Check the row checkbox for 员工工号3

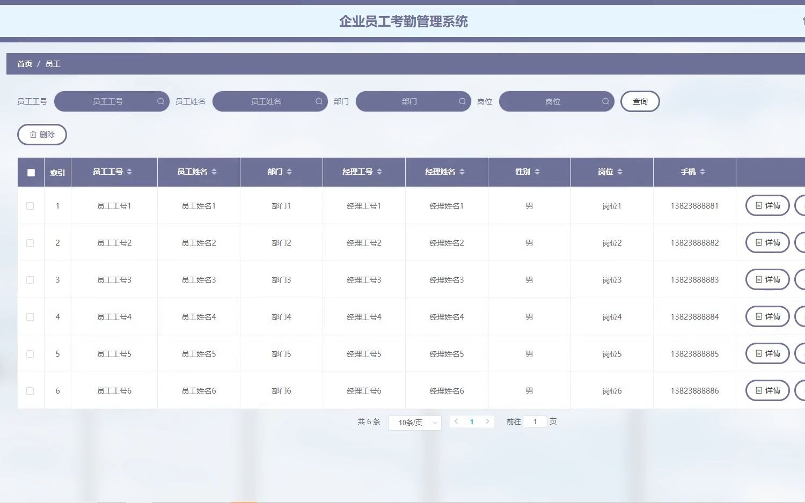(30, 279)
